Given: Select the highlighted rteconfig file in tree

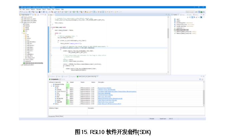Looking at the screenshot, I should tap(33, 63).
